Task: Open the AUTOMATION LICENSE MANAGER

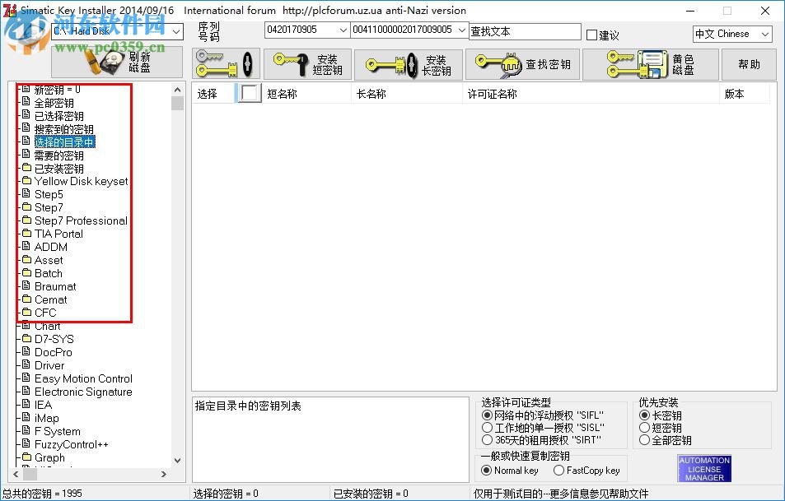Action: pos(704,467)
